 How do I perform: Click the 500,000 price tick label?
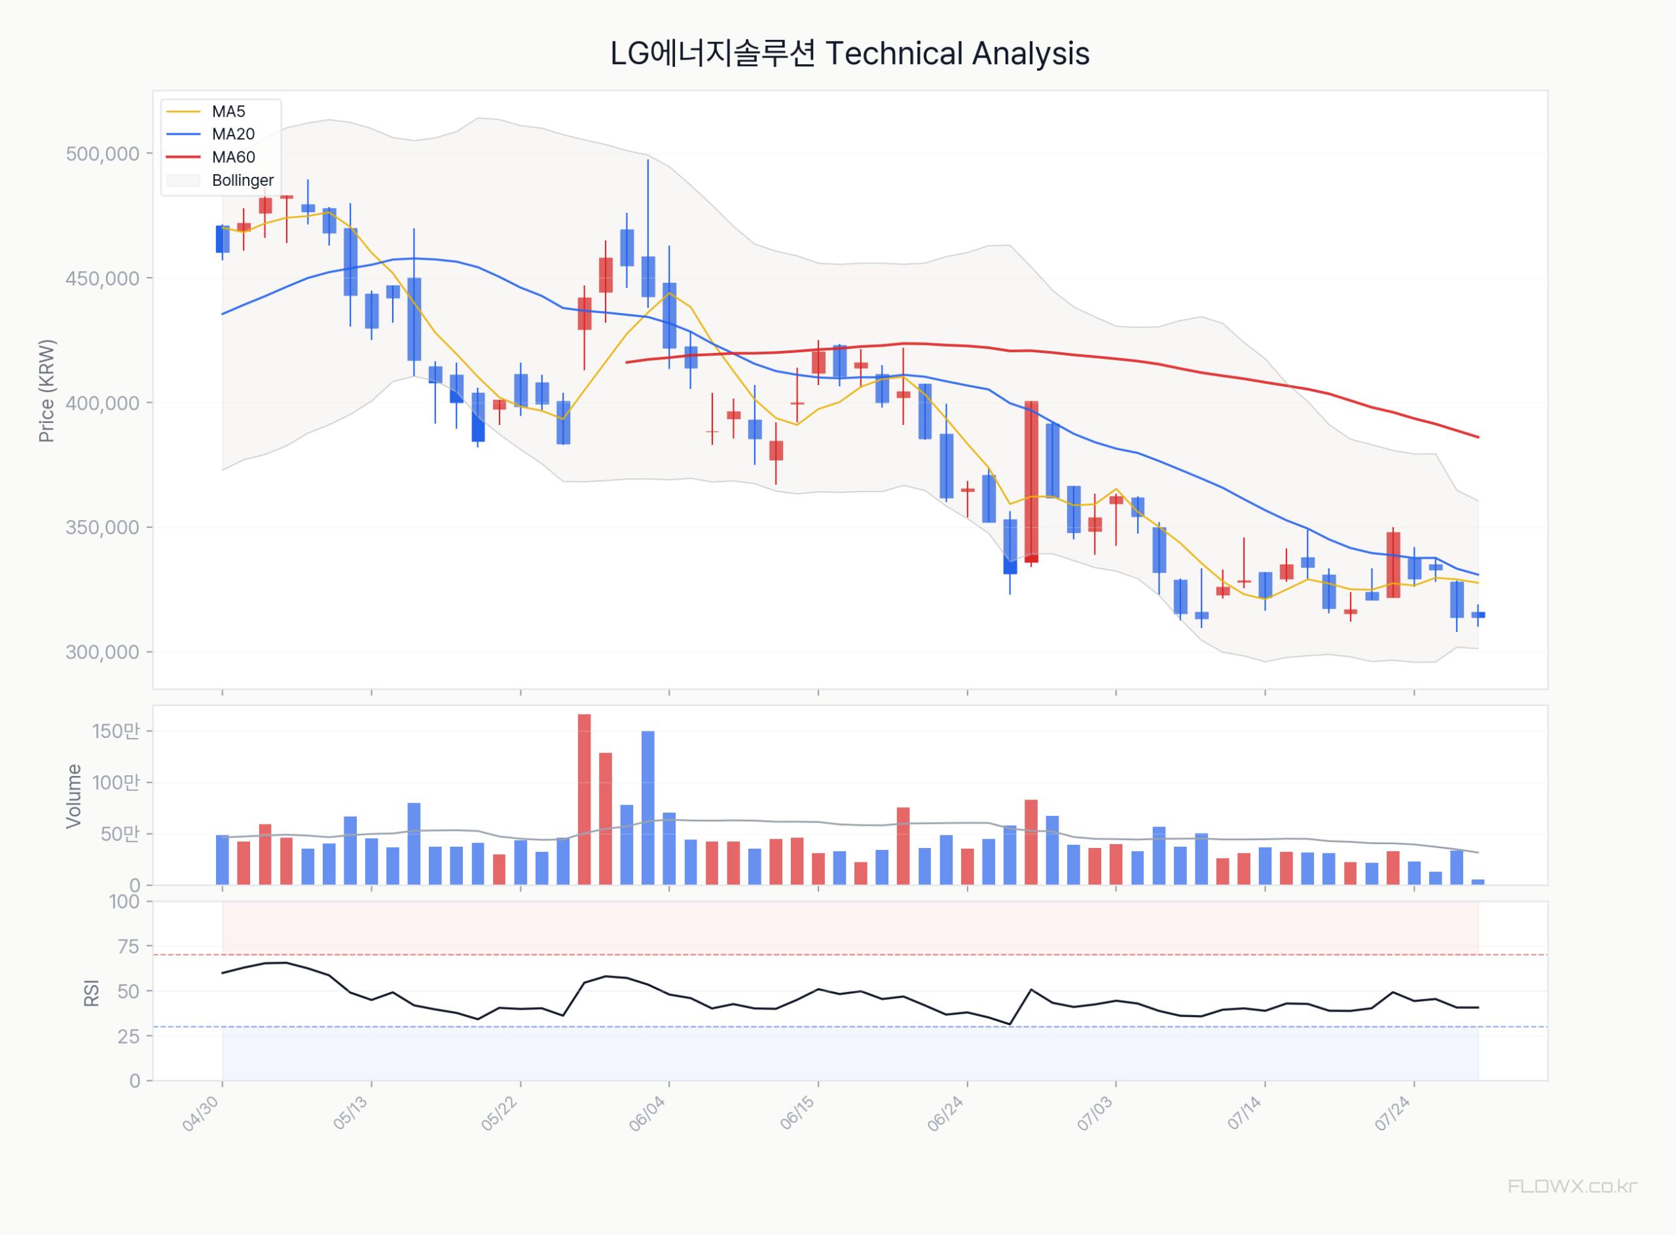point(102,154)
